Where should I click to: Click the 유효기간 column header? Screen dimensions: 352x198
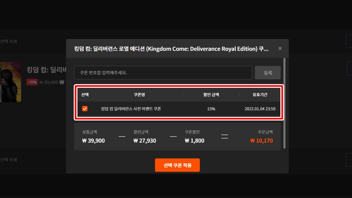point(260,95)
